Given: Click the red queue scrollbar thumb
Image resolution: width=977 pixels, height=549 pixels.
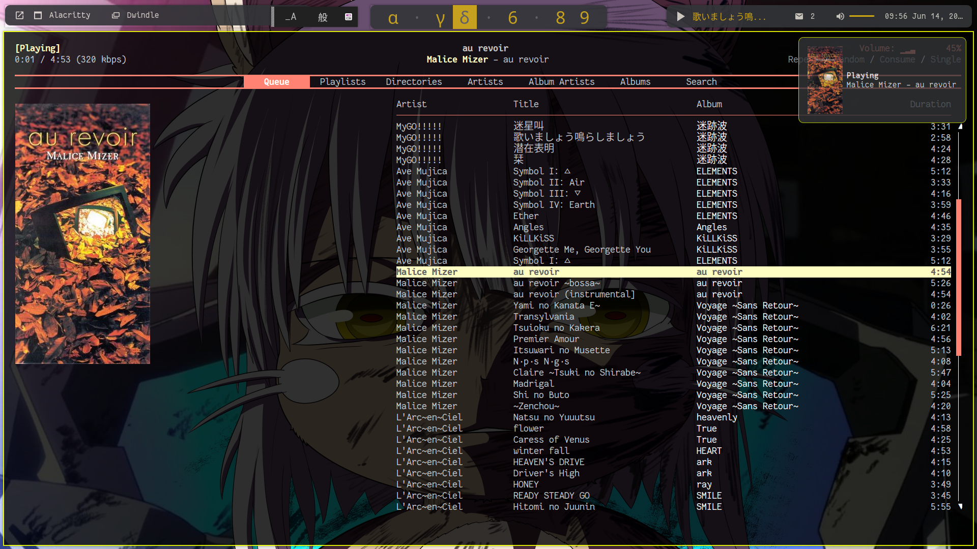Looking at the screenshot, I should pyautogui.click(x=959, y=277).
